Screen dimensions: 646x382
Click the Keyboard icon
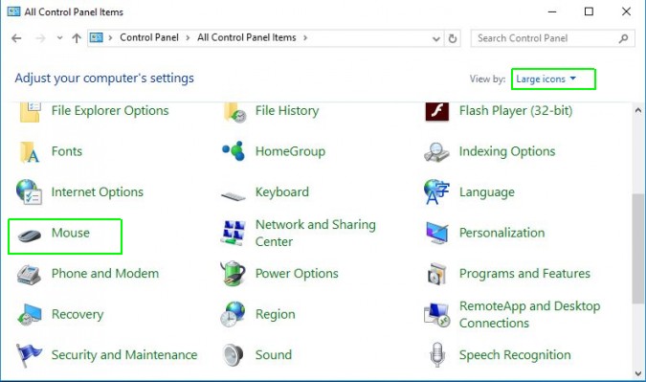(234, 195)
